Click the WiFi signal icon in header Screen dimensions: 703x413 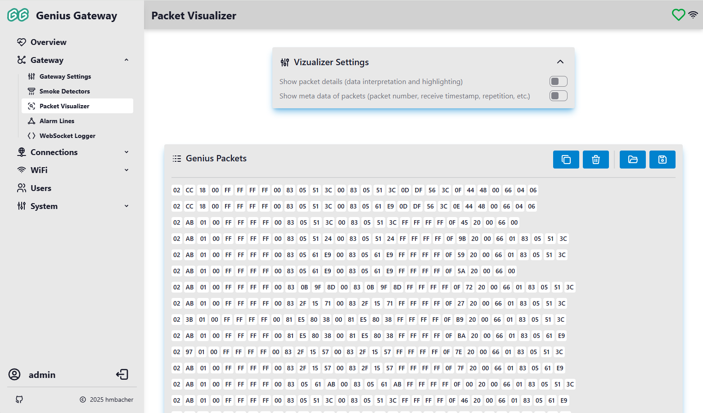coord(693,15)
